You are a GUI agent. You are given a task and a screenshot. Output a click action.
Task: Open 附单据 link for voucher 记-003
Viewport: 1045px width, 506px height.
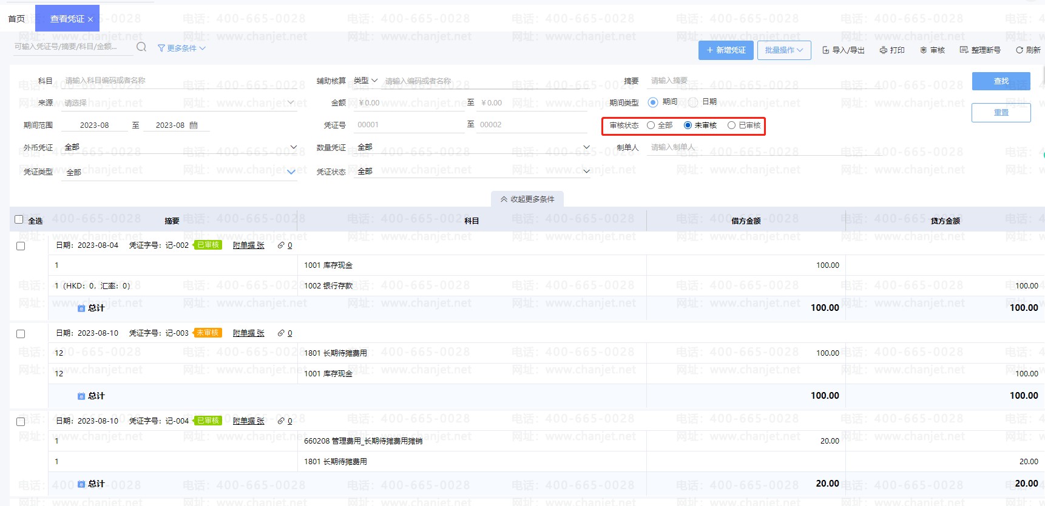tap(249, 333)
